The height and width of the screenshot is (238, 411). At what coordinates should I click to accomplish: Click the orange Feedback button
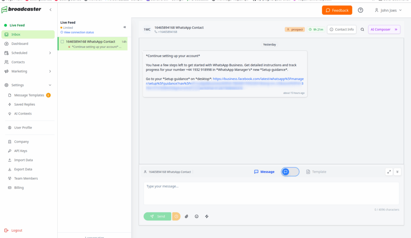337,10
